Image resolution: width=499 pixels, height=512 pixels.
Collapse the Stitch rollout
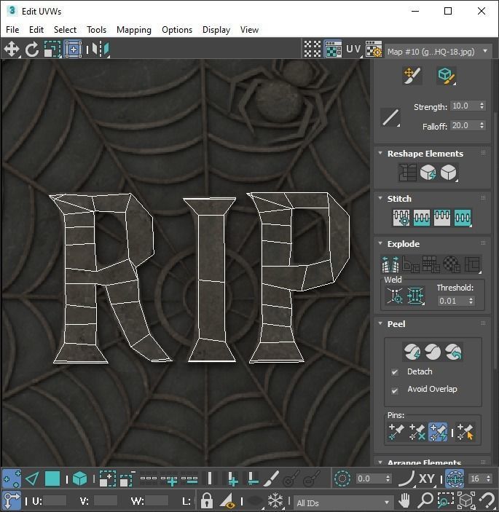pyautogui.click(x=380, y=198)
